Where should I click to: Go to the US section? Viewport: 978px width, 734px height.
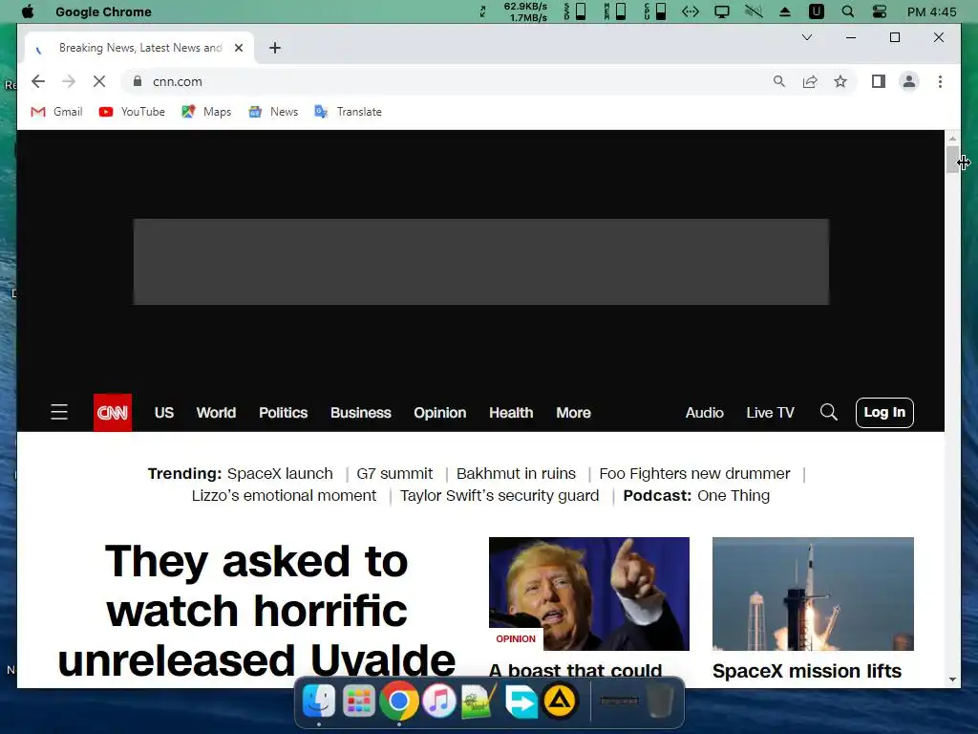(x=164, y=413)
